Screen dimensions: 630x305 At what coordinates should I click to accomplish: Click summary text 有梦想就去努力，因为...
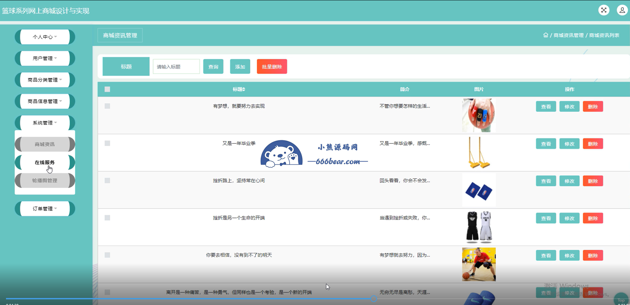point(405,255)
